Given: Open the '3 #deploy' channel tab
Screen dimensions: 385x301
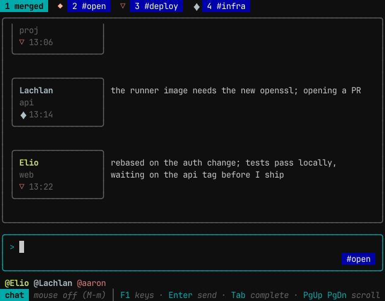Looking at the screenshot, I should [x=156, y=6].
